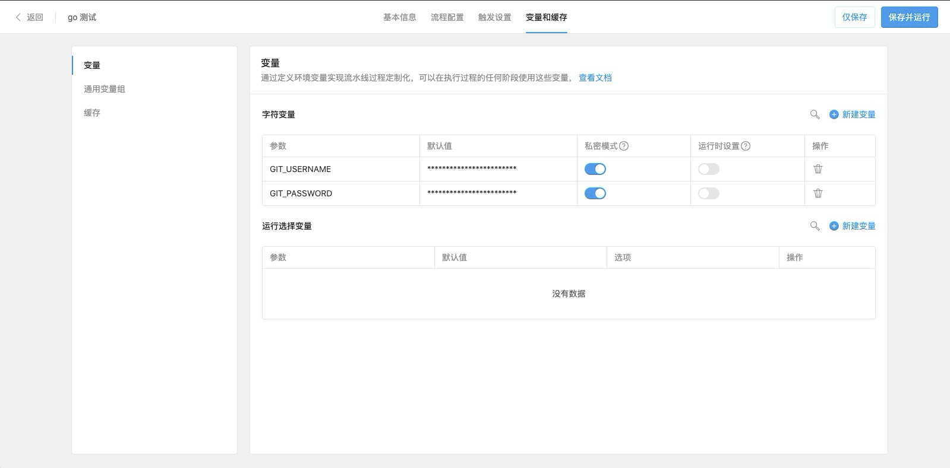The height and width of the screenshot is (468, 950).
Task: Switch to 流程配置 tab
Action: click(447, 17)
